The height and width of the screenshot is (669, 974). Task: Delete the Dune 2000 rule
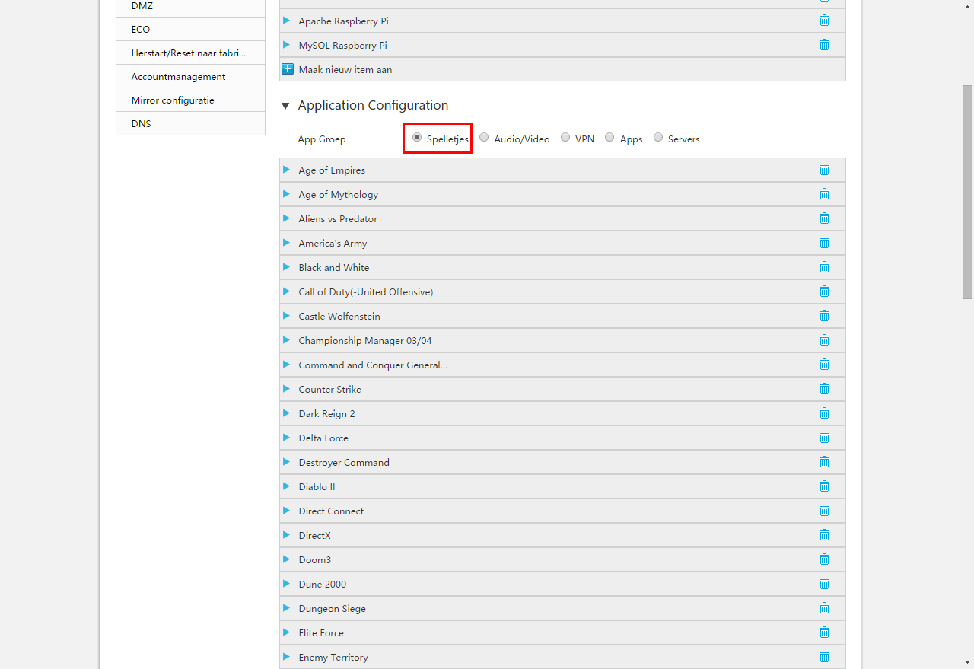(824, 584)
